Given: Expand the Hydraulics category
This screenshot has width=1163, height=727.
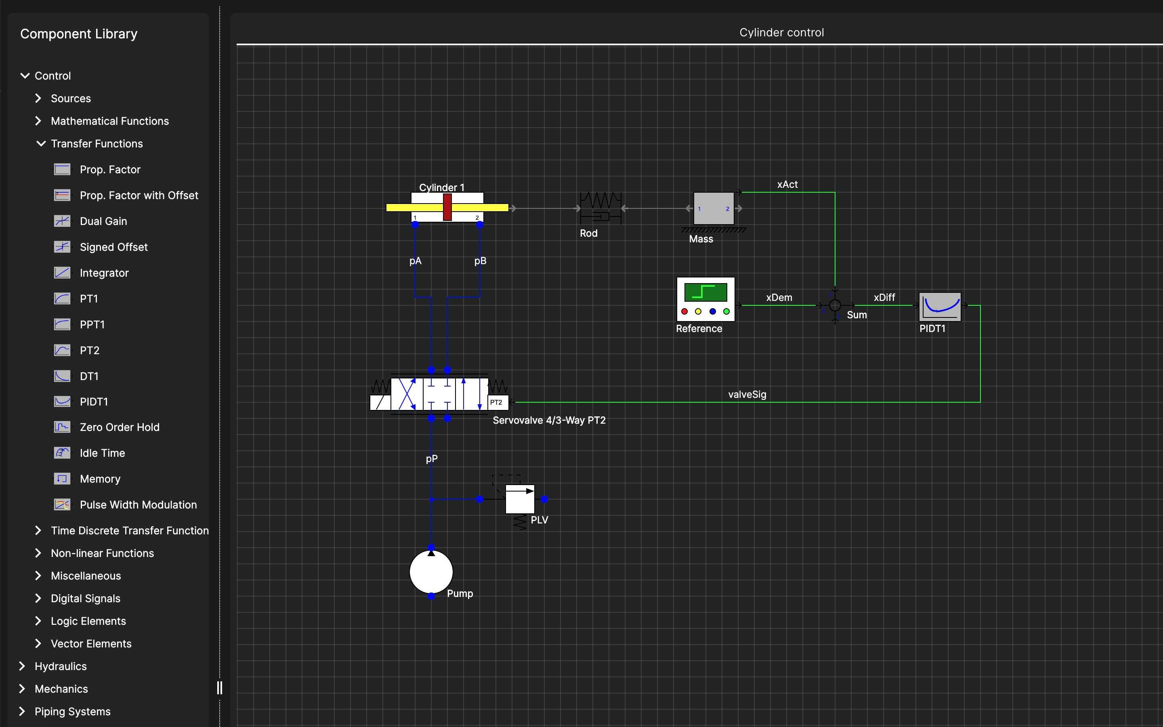Looking at the screenshot, I should click(22, 666).
